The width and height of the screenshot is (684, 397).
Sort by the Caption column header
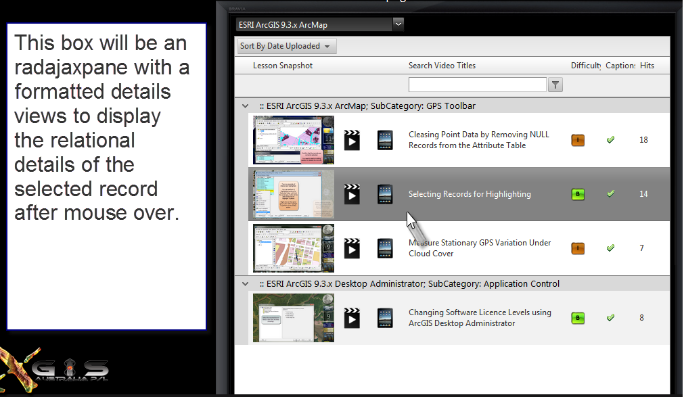620,66
